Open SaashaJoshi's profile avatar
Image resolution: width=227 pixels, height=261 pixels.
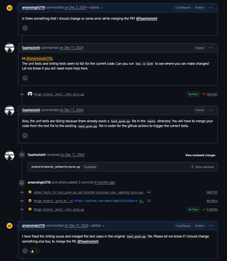pos(10,48)
